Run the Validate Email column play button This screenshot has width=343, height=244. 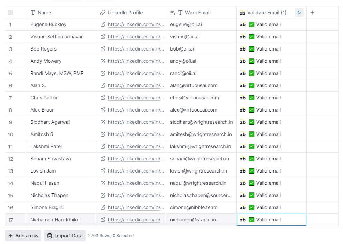(299, 13)
